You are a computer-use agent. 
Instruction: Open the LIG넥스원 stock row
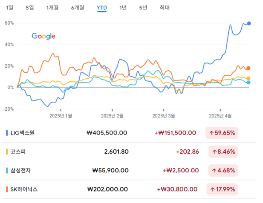pyautogui.click(x=129, y=133)
